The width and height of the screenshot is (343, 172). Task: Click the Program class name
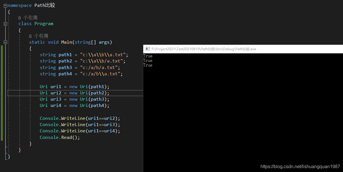coord(44,24)
